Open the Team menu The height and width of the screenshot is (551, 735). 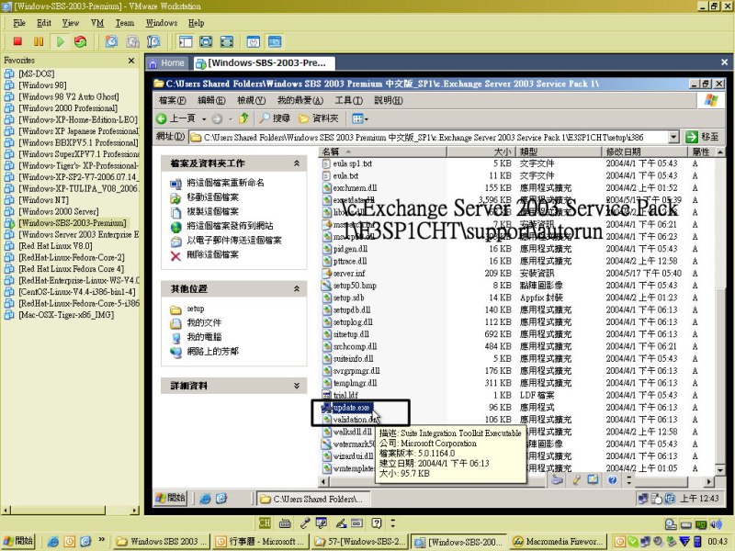(x=125, y=22)
